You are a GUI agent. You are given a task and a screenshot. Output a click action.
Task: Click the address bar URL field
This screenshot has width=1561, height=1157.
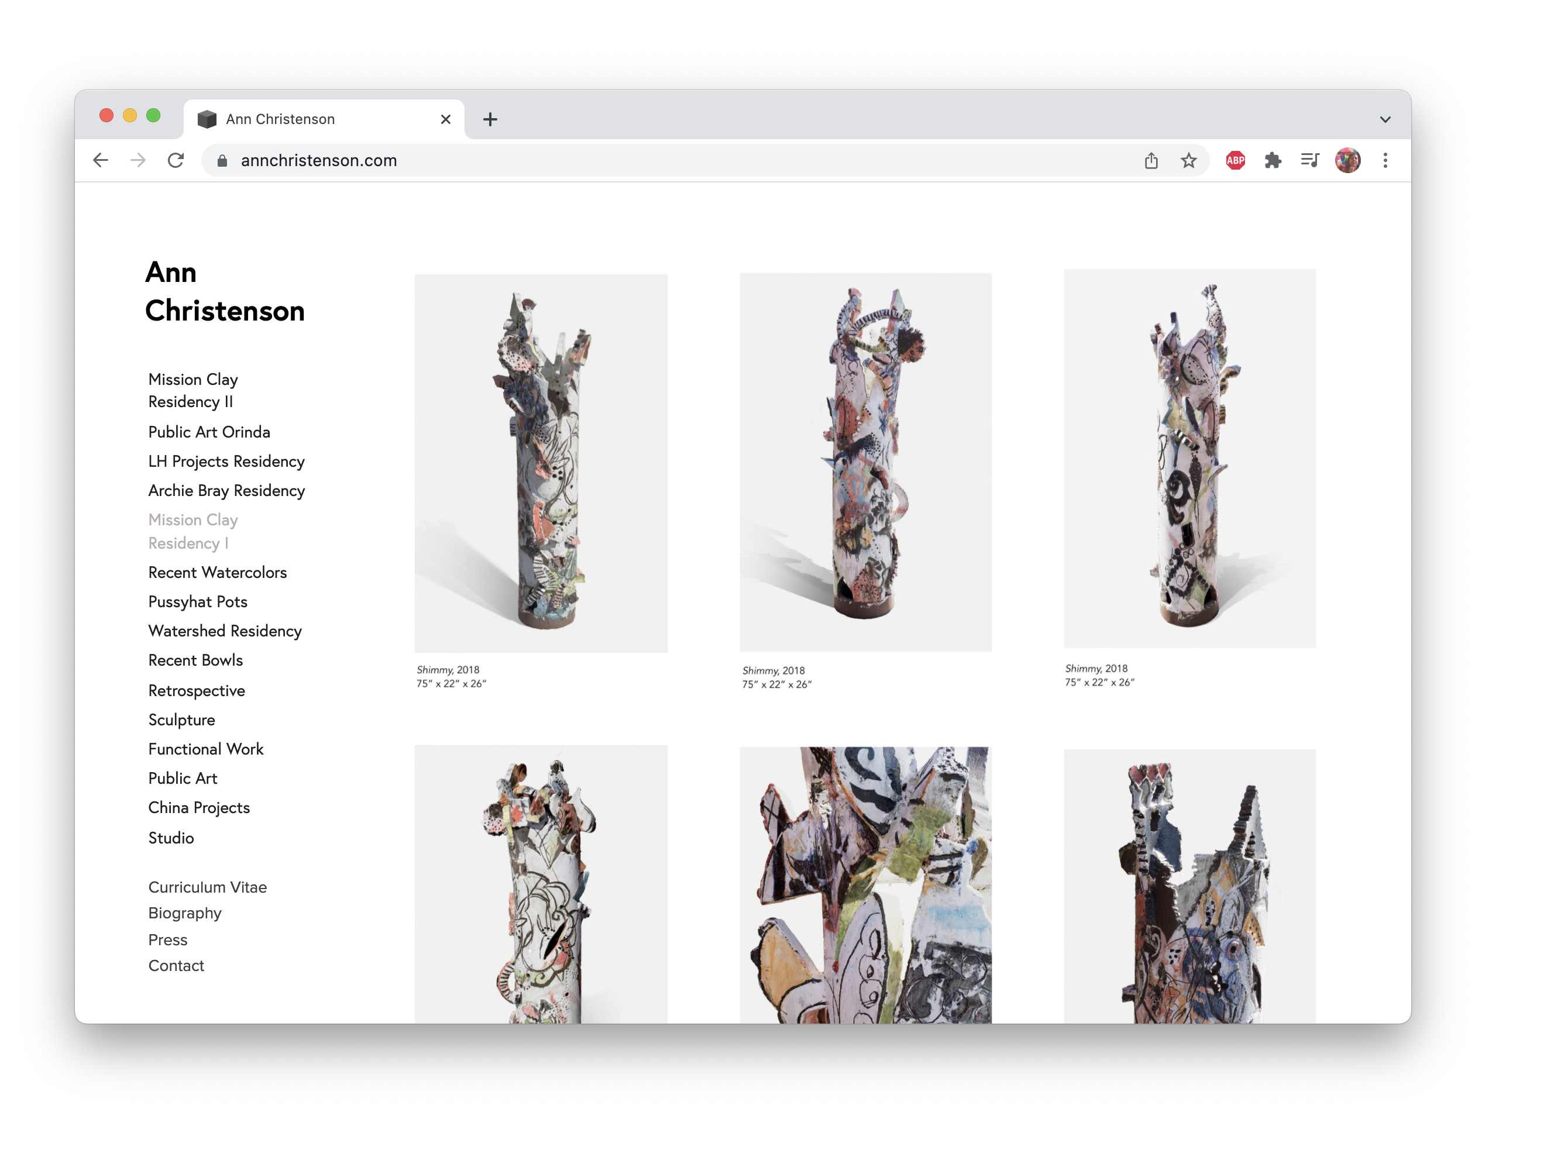tap(631, 161)
